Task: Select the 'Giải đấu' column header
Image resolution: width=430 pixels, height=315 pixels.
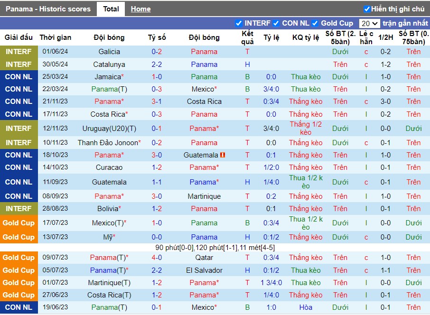Action: pos(19,37)
